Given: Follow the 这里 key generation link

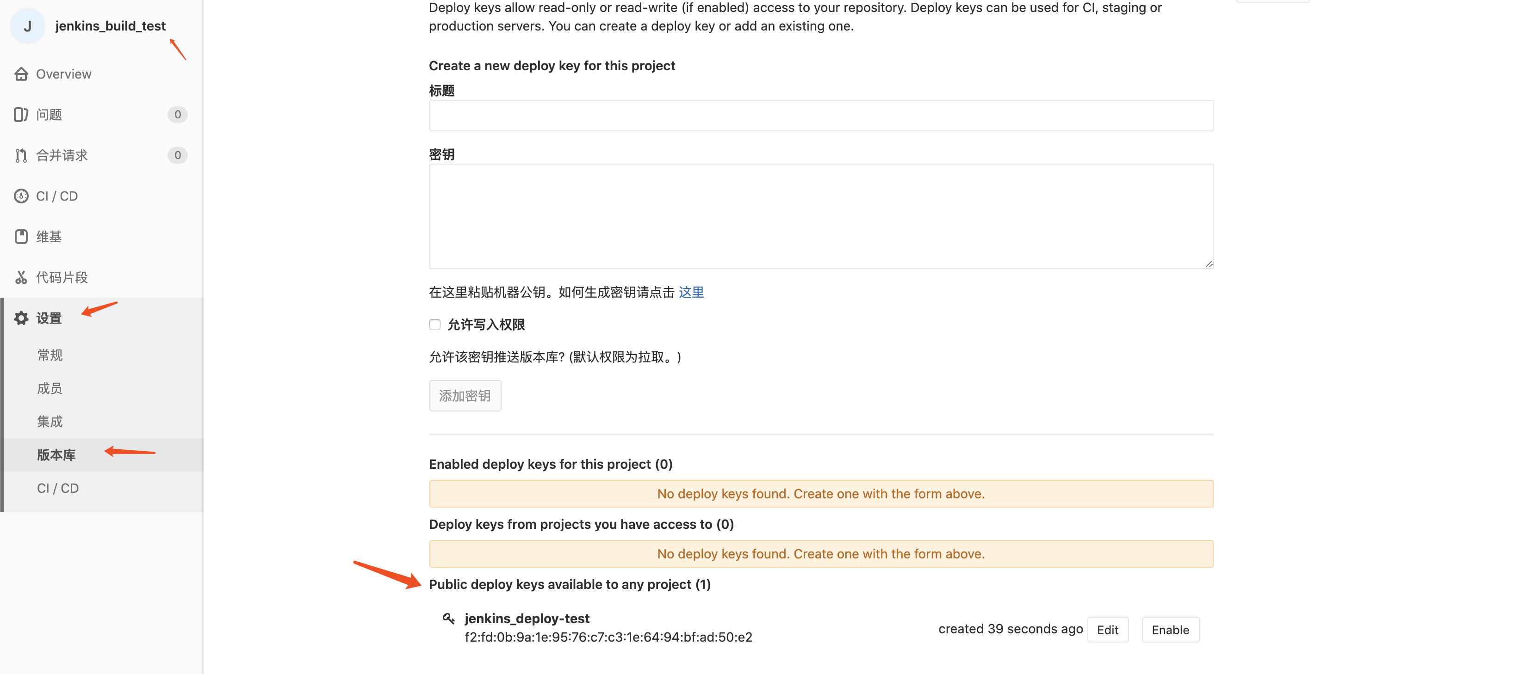Looking at the screenshot, I should (x=691, y=292).
